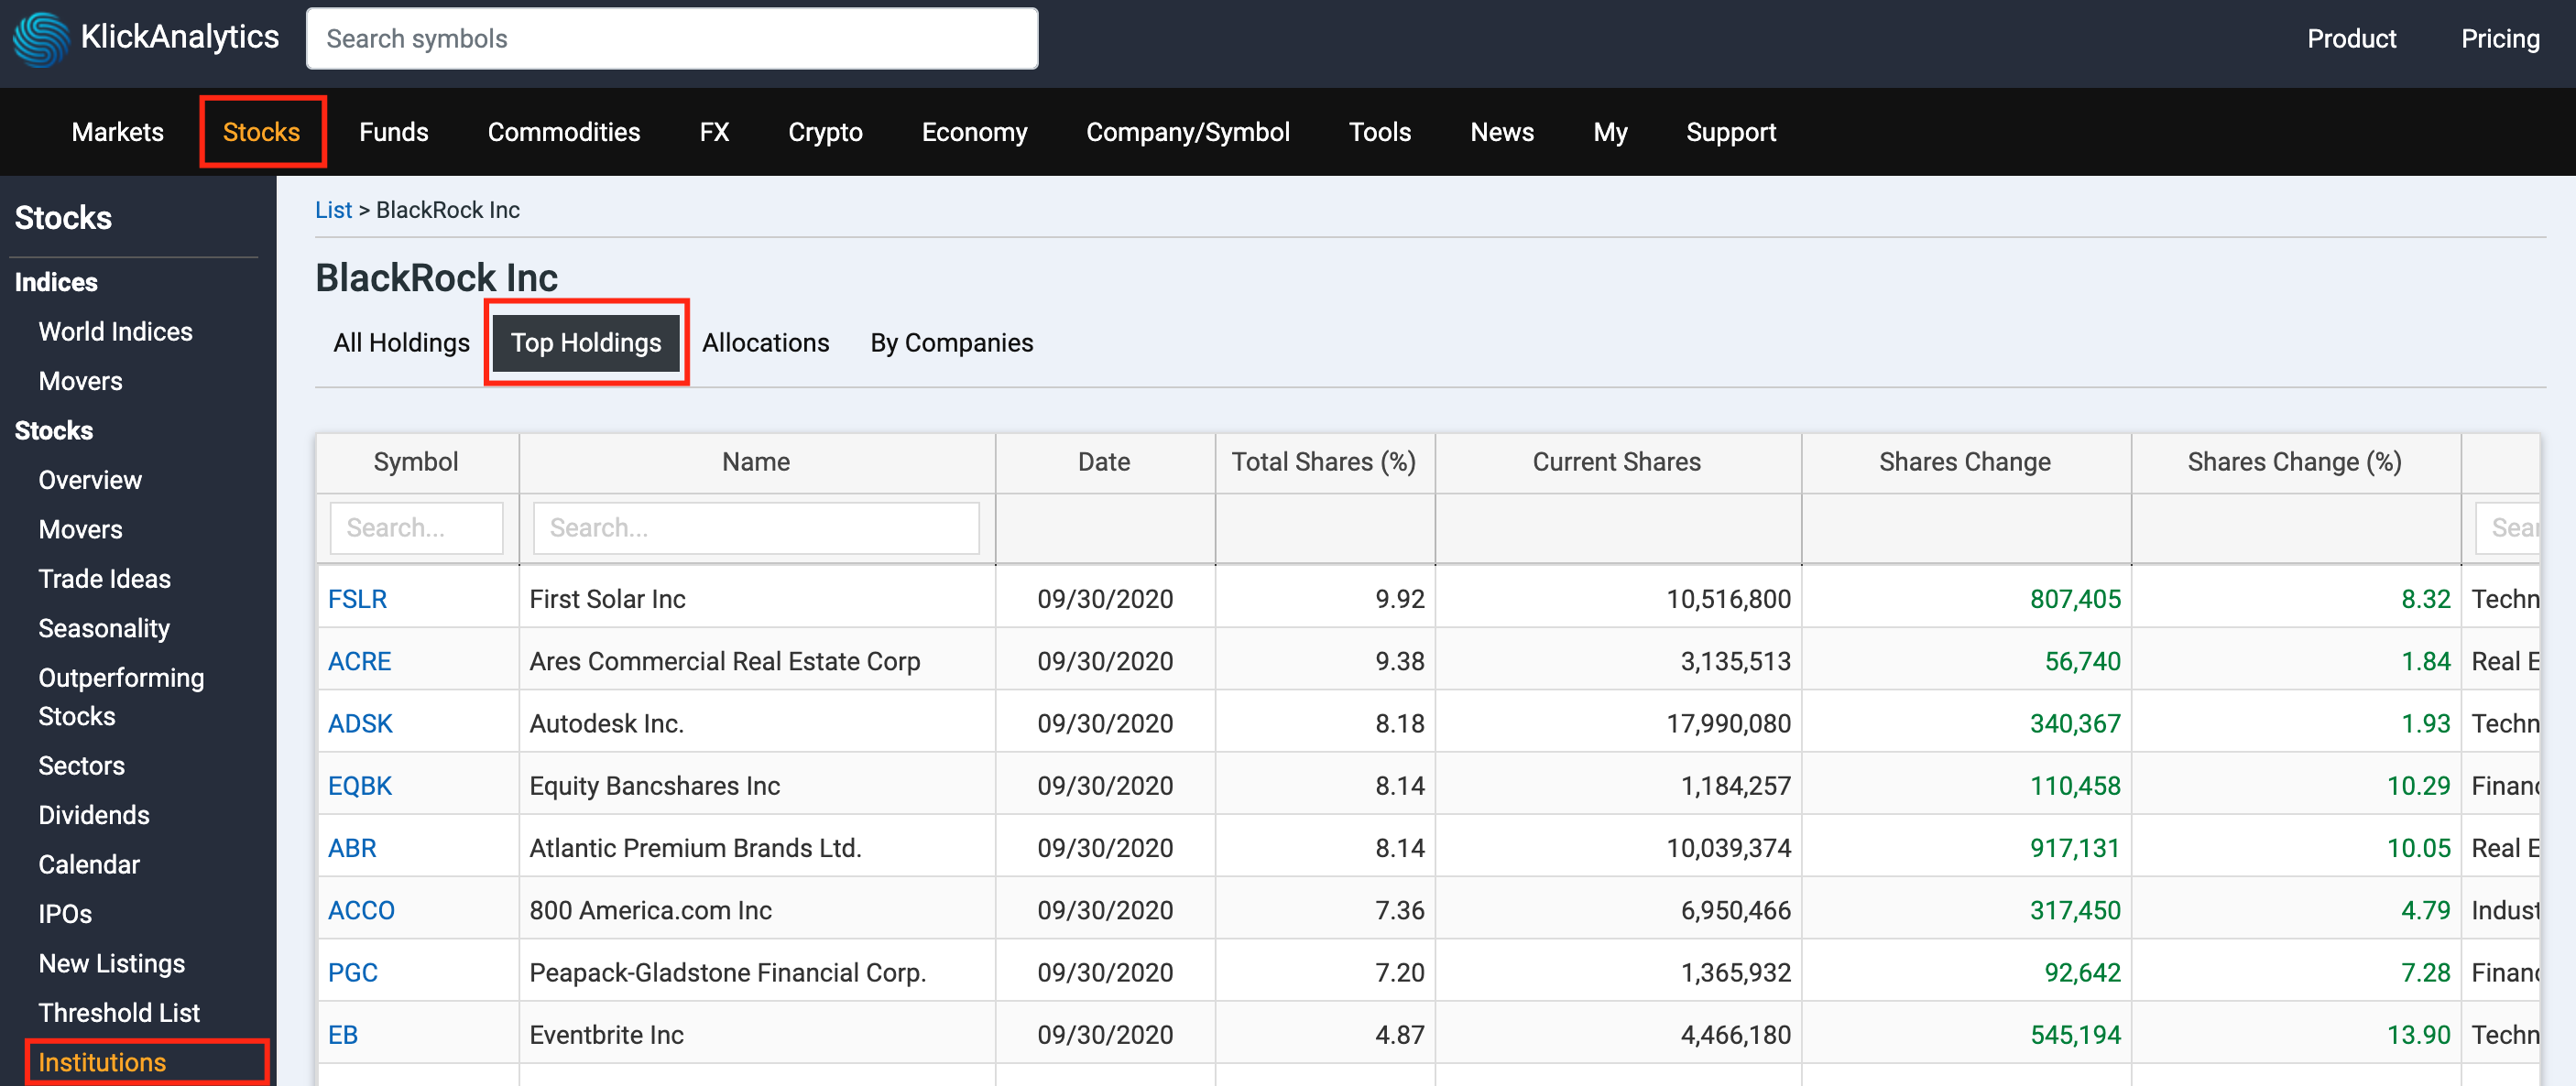Screen dimensions: 2576x1086
Task: Select the Top Holdings tab
Action: (x=586, y=343)
